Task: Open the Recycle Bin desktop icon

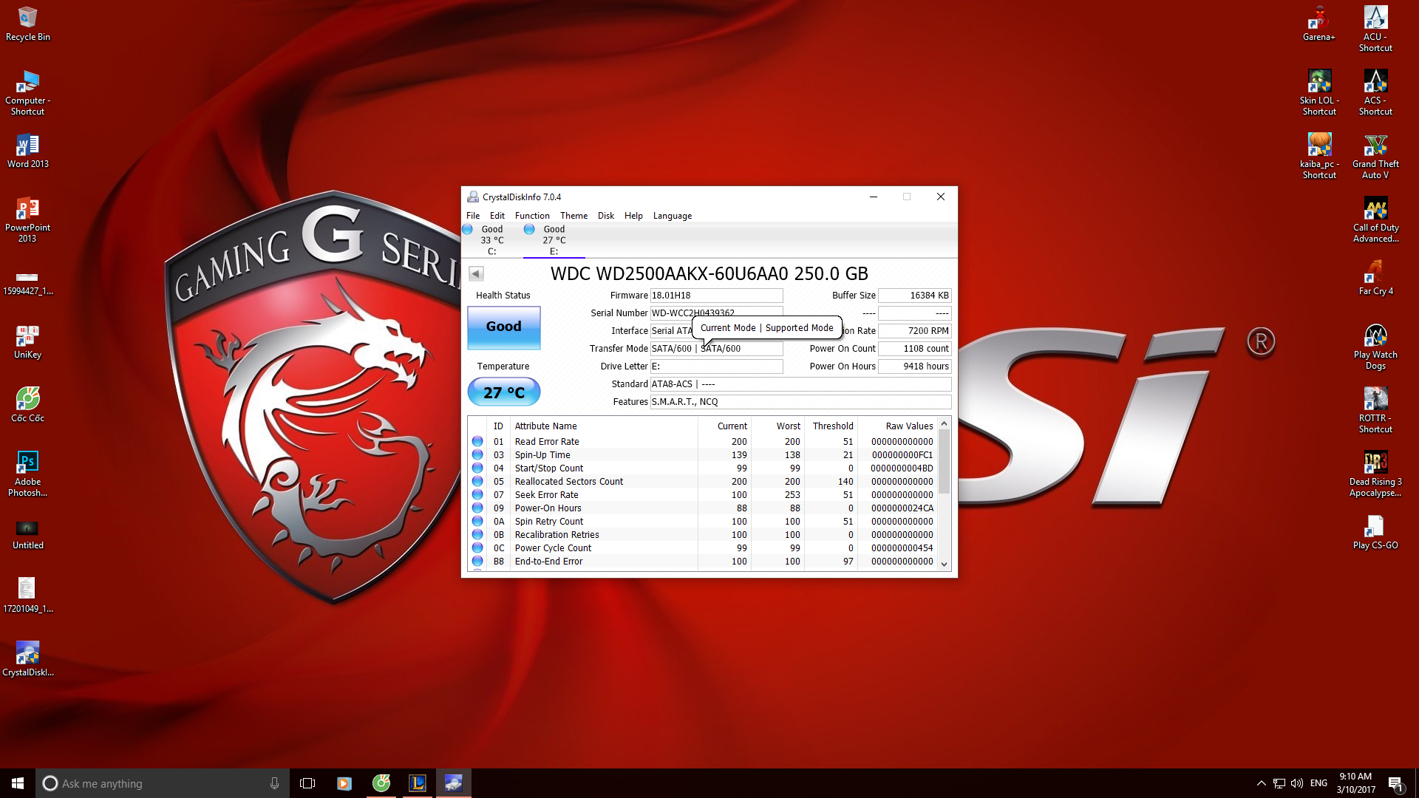Action: tap(27, 24)
